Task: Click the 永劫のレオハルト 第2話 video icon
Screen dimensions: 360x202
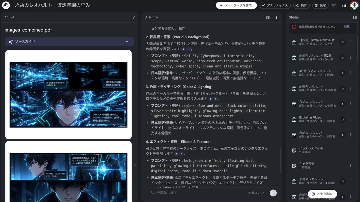Action: [294, 58]
